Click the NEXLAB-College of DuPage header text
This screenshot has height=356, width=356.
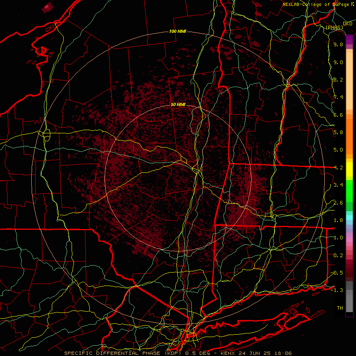[x=316, y=4]
